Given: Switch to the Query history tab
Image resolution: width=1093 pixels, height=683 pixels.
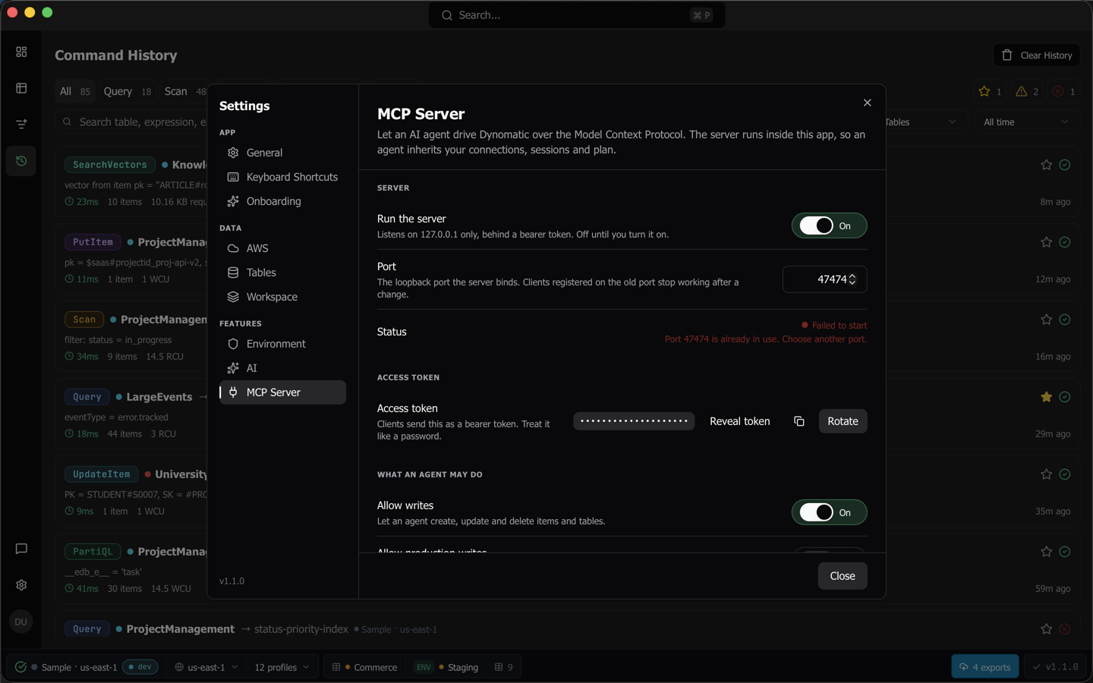Looking at the screenshot, I should click(128, 92).
